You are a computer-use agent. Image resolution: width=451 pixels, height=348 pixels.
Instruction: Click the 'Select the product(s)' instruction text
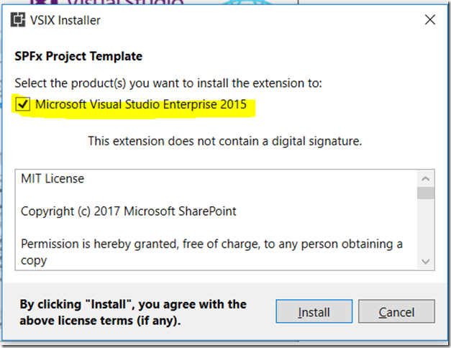click(x=168, y=83)
